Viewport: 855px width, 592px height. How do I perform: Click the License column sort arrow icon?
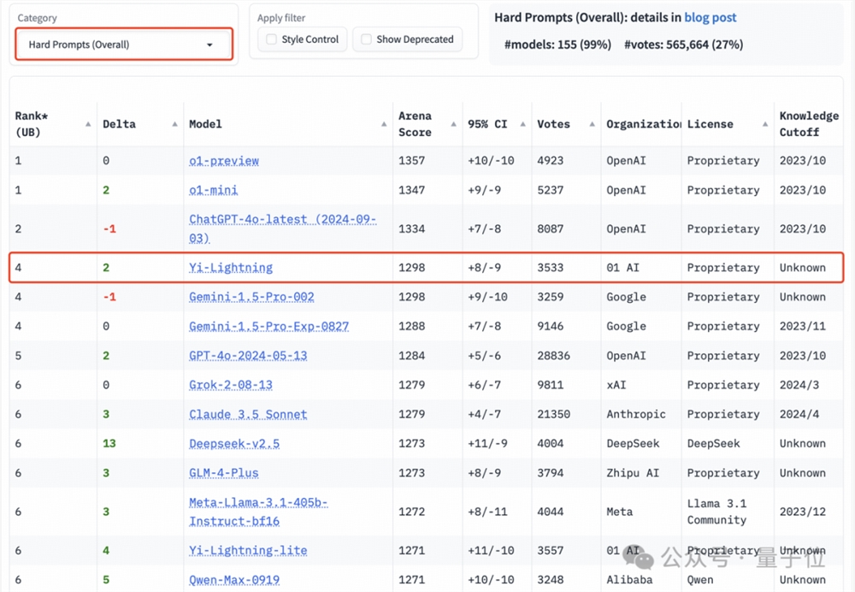click(x=764, y=124)
